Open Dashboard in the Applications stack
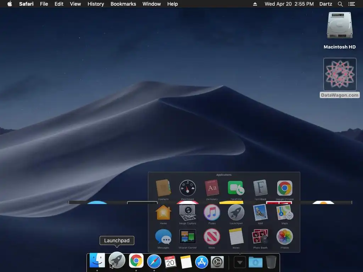 [x=188, y=188]
